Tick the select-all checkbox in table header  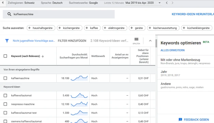5,56
